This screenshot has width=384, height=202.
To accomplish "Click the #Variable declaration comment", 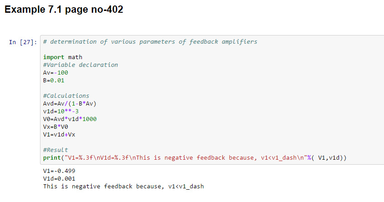I will (80, 65).
